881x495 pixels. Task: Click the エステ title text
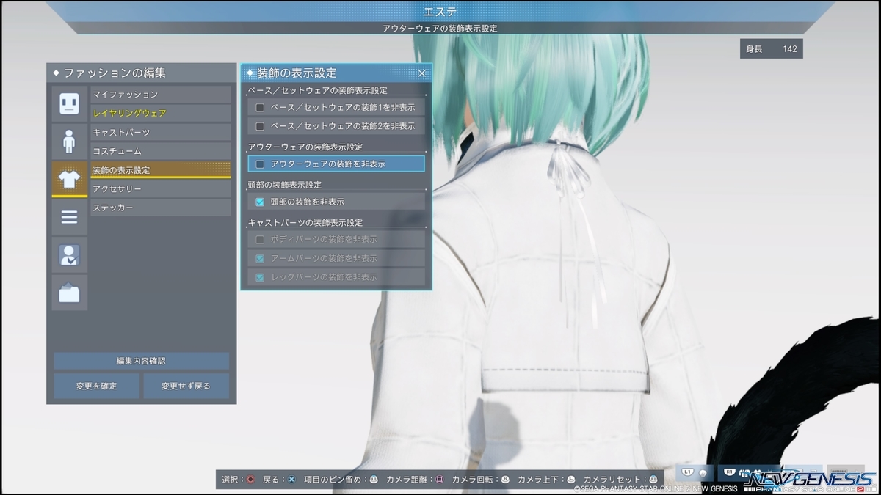point(440,11)
